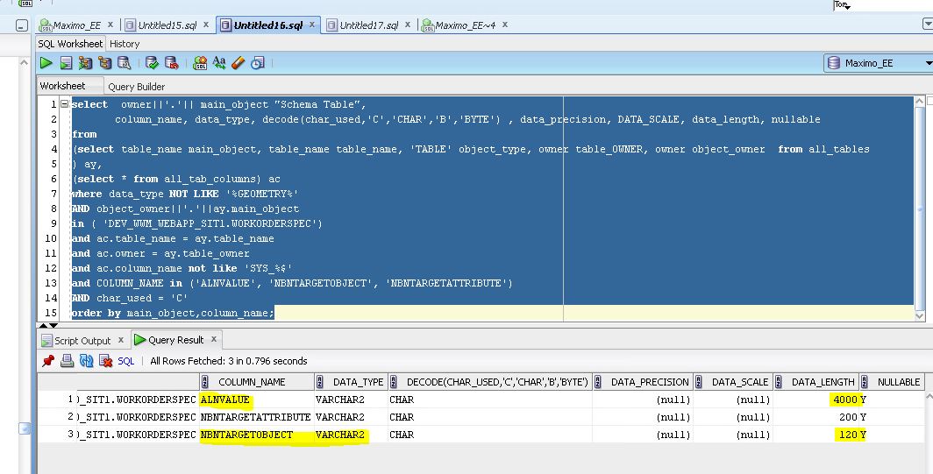Click the Commit icon

tap(152, 63)
